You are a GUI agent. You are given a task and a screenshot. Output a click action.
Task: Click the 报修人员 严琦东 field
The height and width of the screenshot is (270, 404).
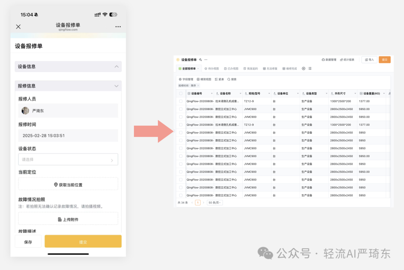point(68,111)
